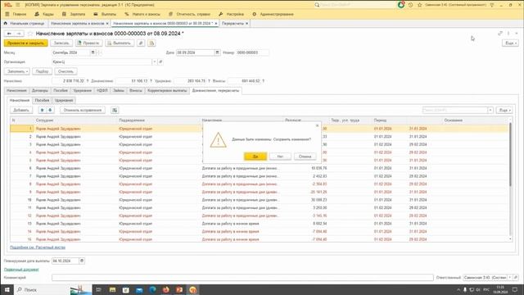Cancel the save prompt with Отмена
The height and width of the screenshot is (295, 524).
[305, 157]
